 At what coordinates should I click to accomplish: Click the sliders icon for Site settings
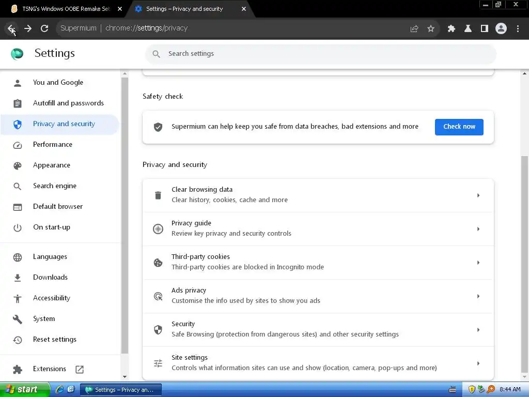(x=158, y=363)
